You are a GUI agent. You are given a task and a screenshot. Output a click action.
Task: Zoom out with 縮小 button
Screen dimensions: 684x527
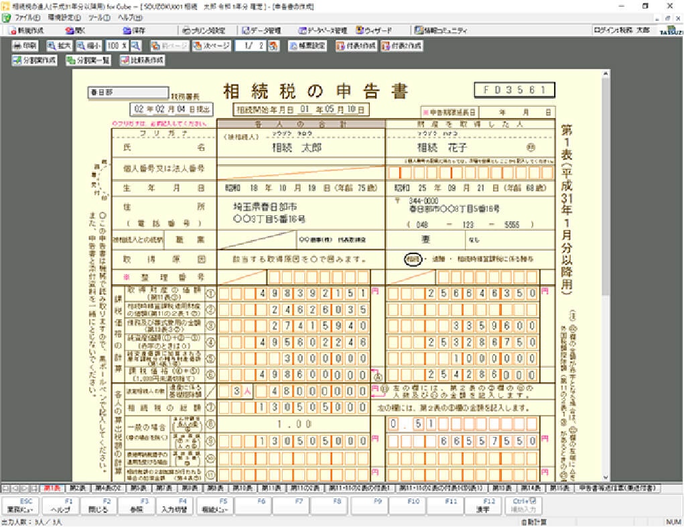tap(89, 46)
